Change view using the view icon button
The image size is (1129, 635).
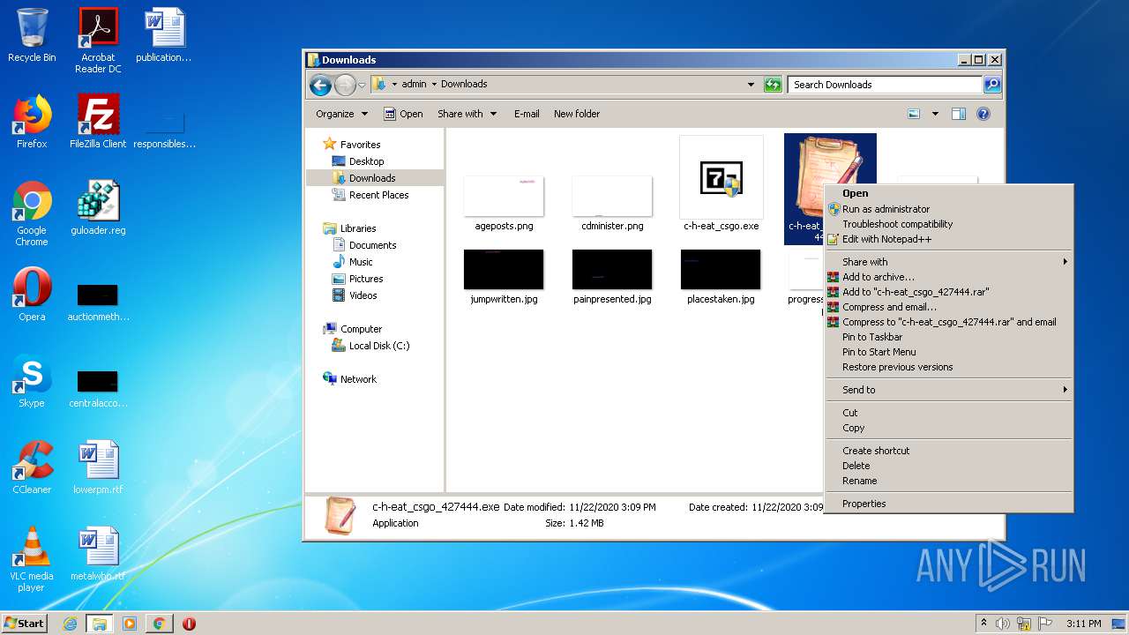914,114
